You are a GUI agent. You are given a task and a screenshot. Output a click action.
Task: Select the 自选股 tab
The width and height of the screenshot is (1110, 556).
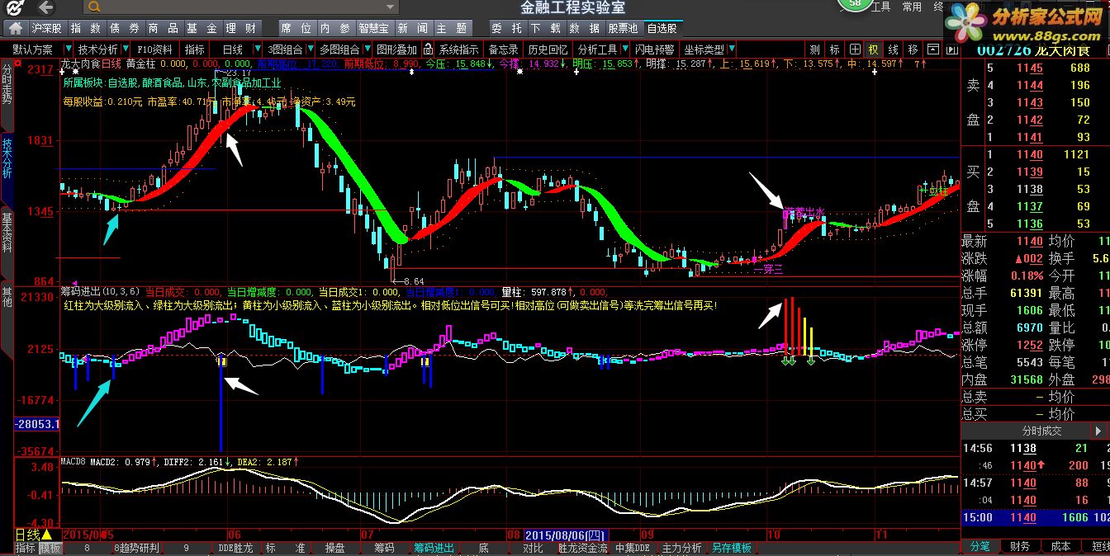pos(662,29)
